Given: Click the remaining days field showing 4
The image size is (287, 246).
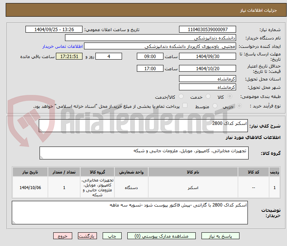Looking at the screenshot, I should (109, 56).
